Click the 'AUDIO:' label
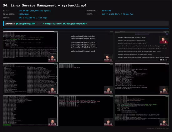172x132 pixels. [6, 18]
